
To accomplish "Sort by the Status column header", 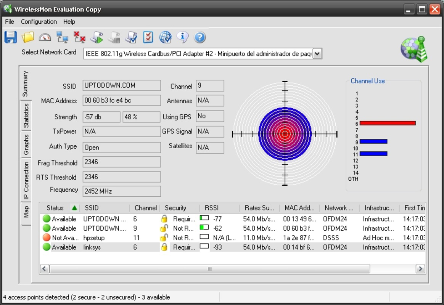I will (x=60, y=208).
